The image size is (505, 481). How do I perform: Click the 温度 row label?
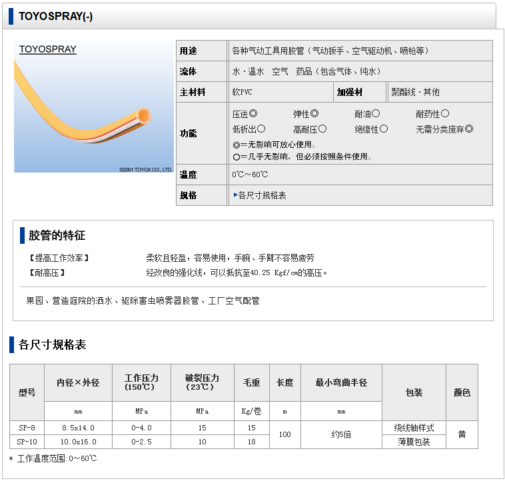click(188, 175)
